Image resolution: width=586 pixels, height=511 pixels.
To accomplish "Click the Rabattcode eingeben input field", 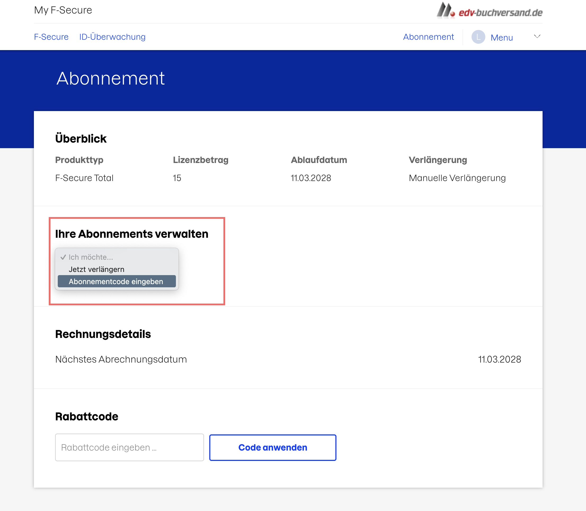I will pos(129,447).
